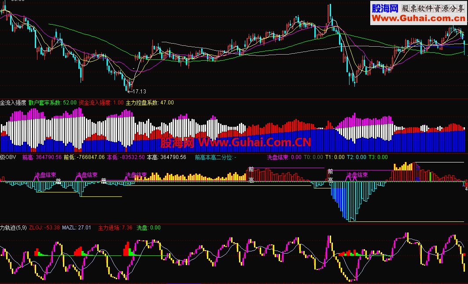Screen dimensions: 468x284
Task: Select the T2: 0.00 readout
Action: [356, 157]
